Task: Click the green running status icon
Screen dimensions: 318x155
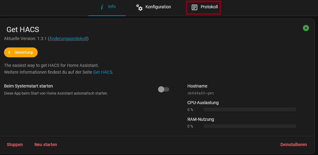Action: (x=306, y=28)
